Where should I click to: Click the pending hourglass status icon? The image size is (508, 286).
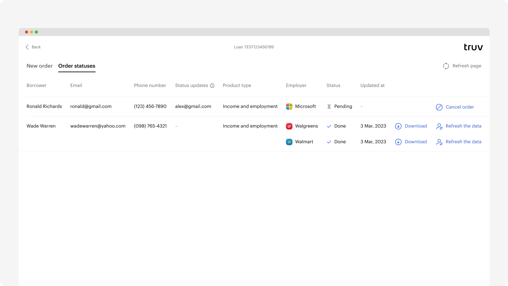point(329,106)
